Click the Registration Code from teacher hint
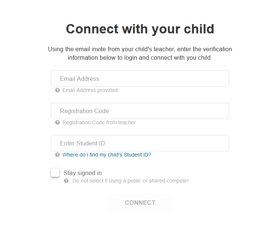Image resolution: width=279 pixels, height=227 pixels. [99, 122]
